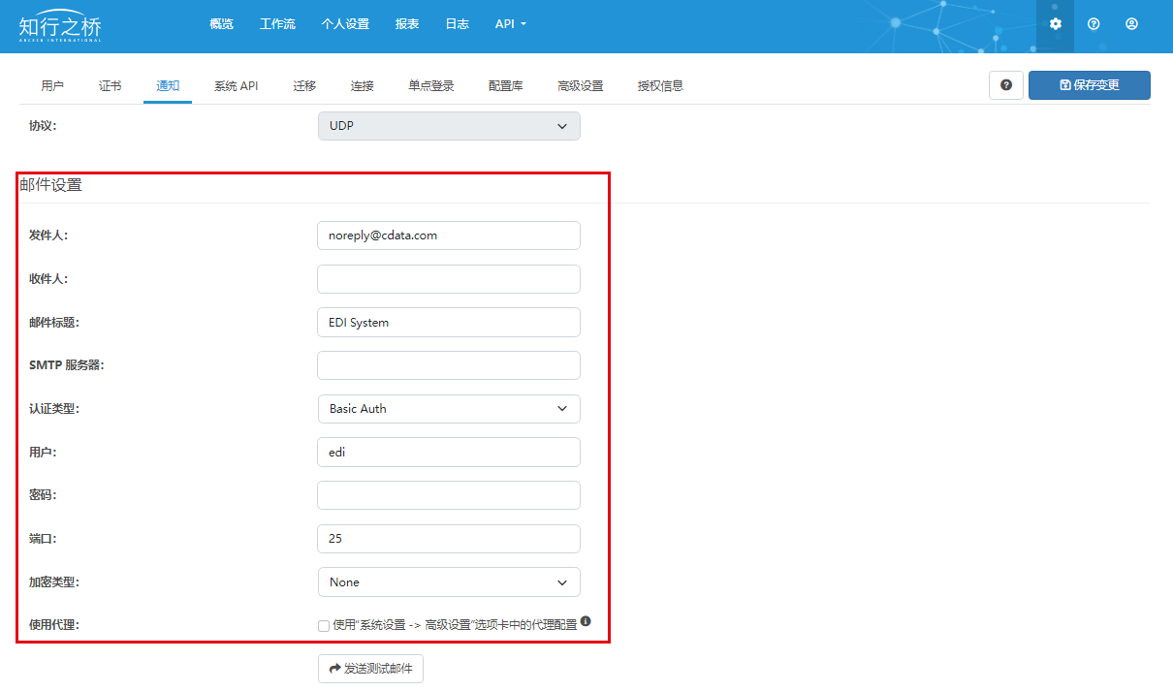1173x691 pixels.
Task: Go to 日志 in top navigation
Action: [x=457, y=24]
